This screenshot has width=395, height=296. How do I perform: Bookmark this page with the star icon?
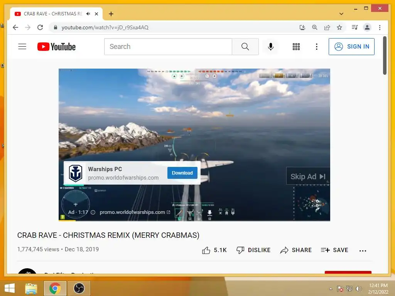(339, 27)
